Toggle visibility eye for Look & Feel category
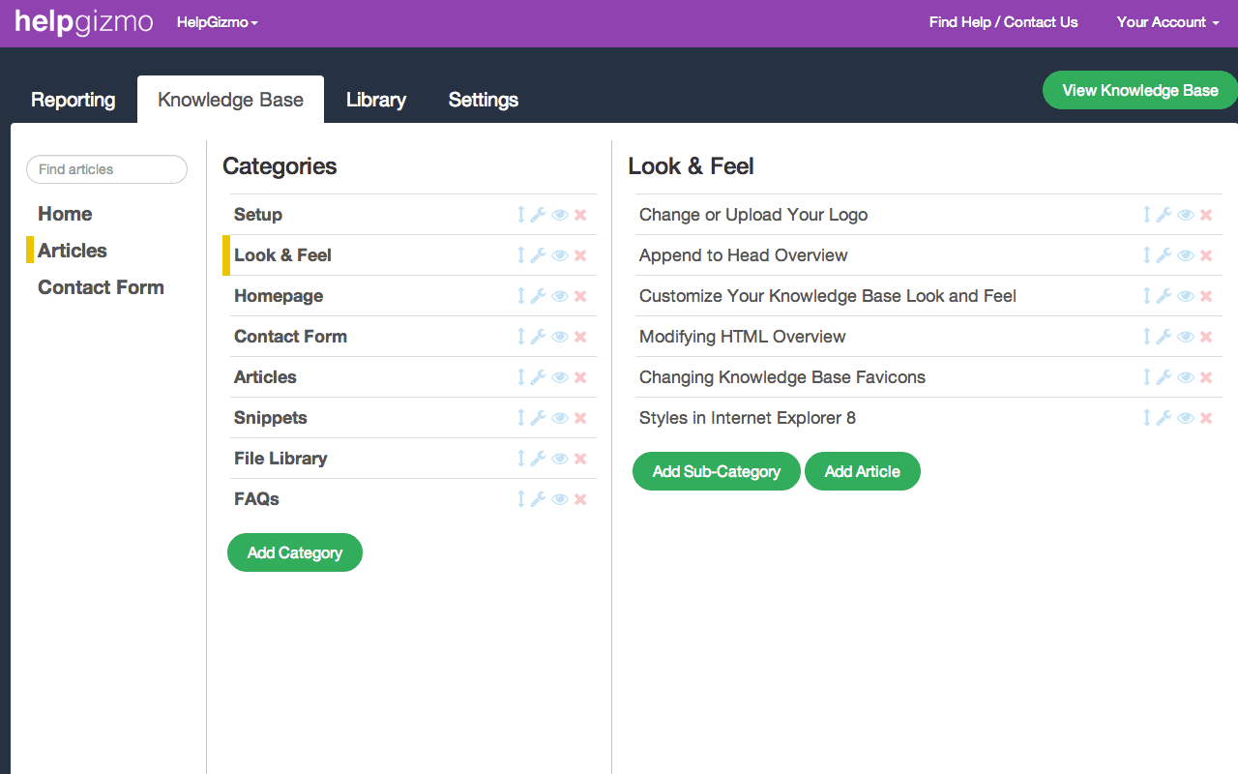The width and height of the screenshot is (1238, 774). 560,255
